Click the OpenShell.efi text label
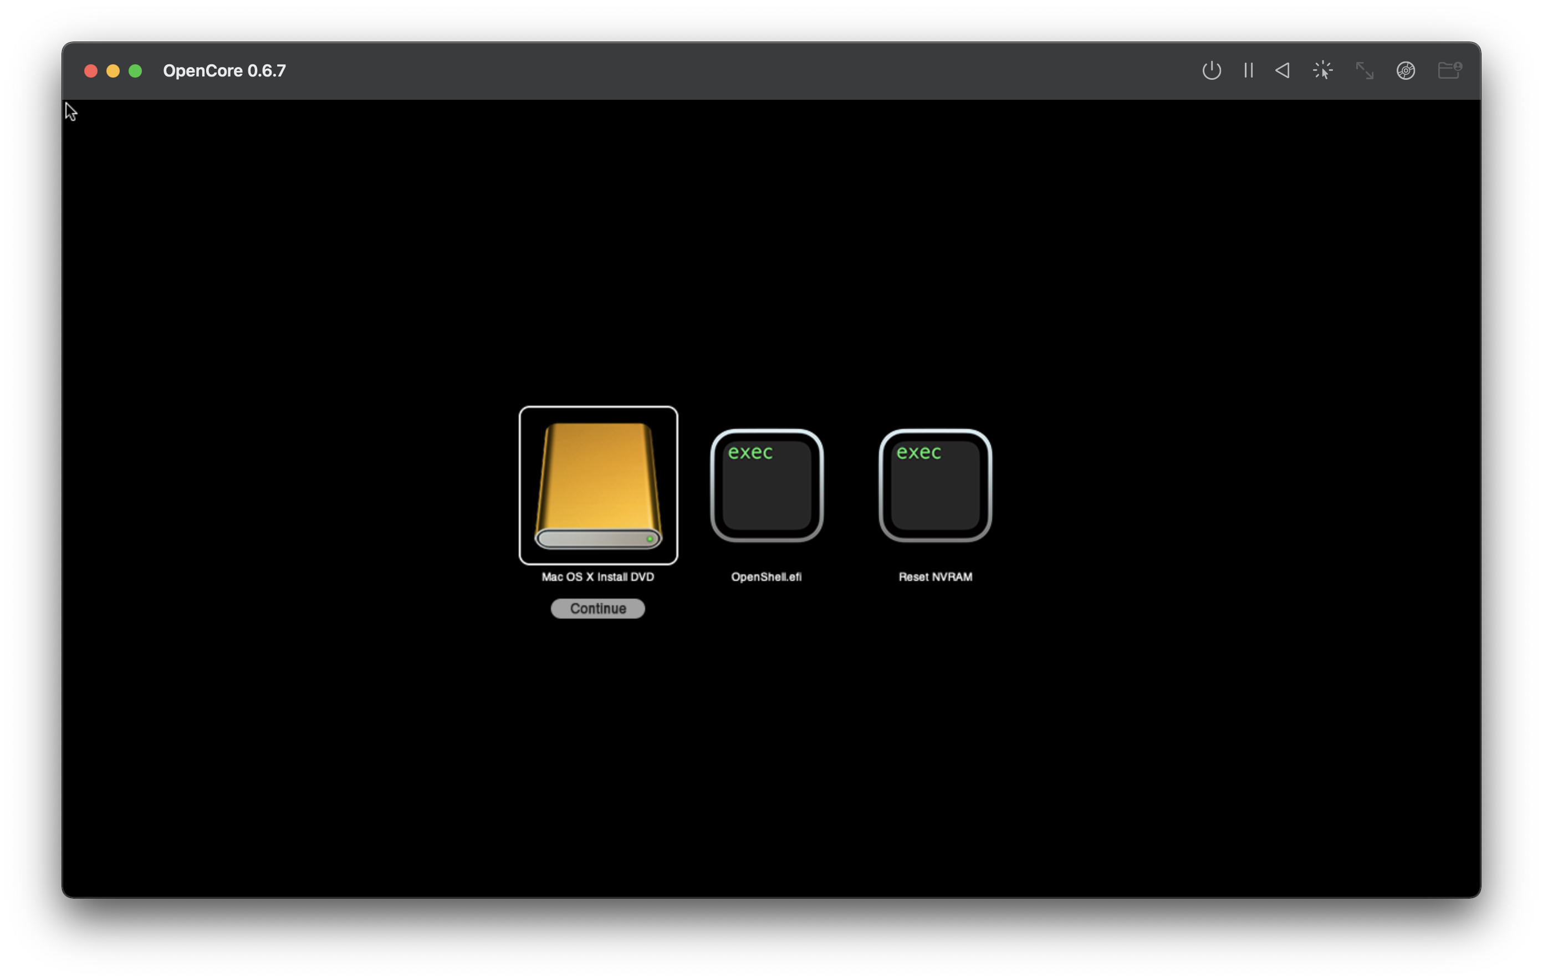This screenshot has height=980, width=1543. coord(767,577)
